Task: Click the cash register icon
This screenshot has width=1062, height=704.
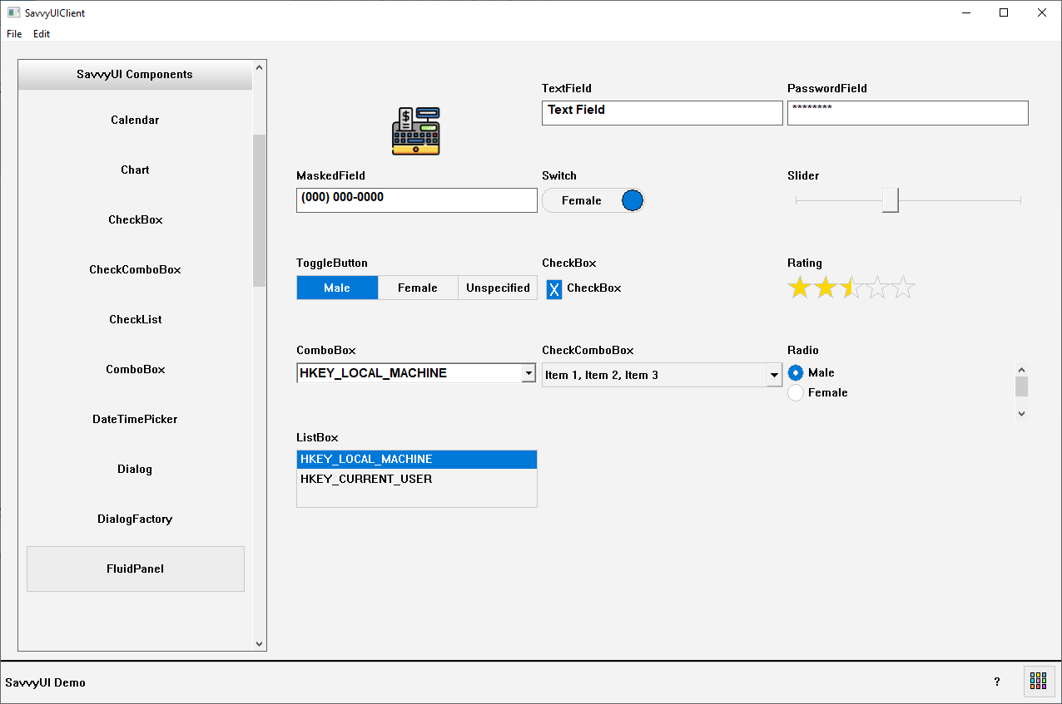Action: 415,130
